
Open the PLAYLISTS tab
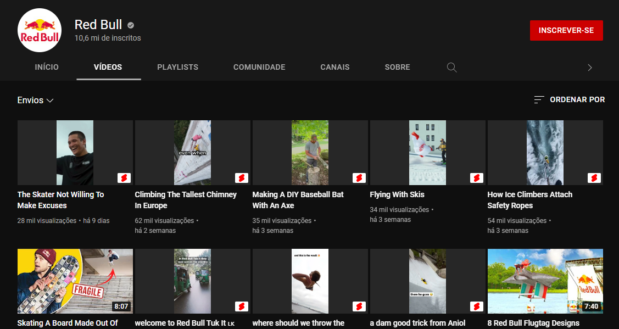click(x=177, y=67)
